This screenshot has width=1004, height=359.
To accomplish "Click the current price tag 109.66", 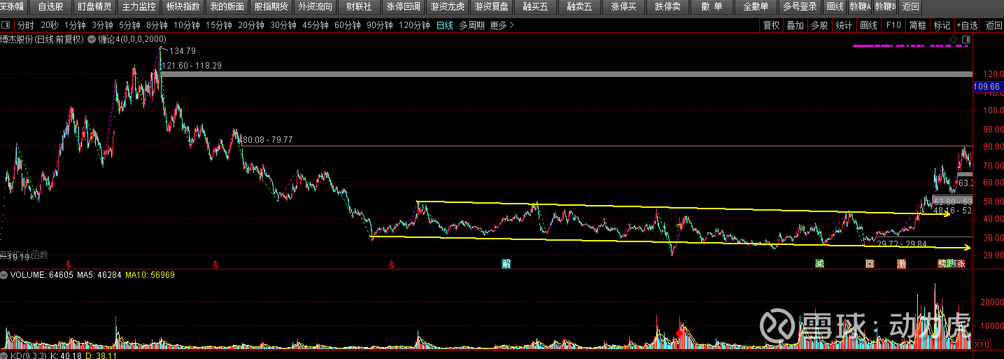I will [x=988, y=87].
